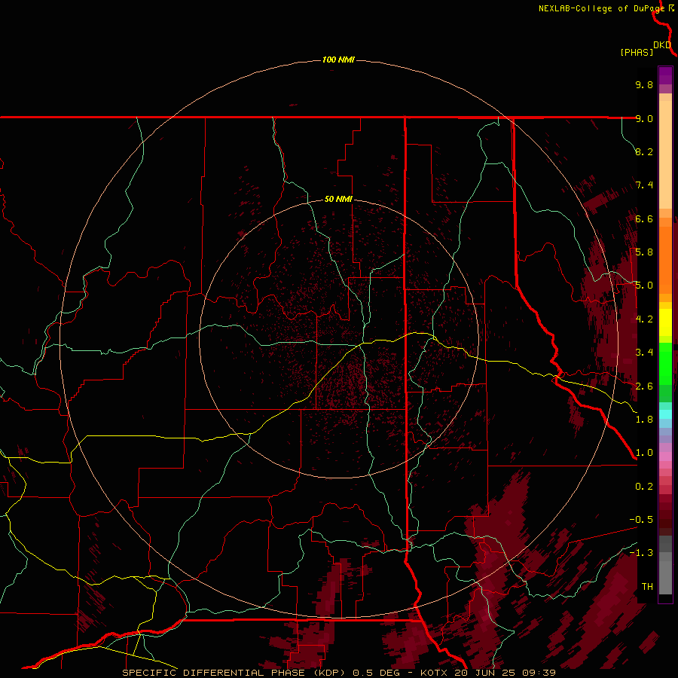Click the 0.5 DEG elevation text in the caption
Screen dimensions: 678x678
tap(377, 673)
